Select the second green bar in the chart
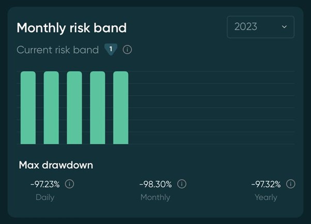 point(51,107)
